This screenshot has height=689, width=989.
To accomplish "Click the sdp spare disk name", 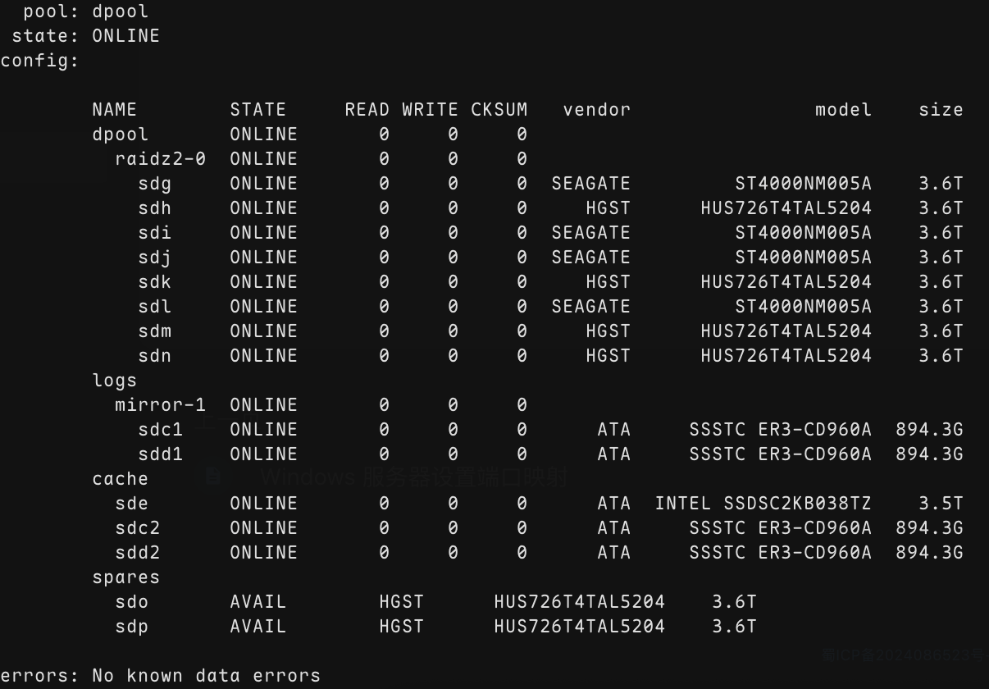I will pos(132,627).
